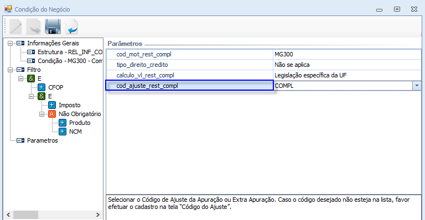Minimize the Condição do Negócio window
Viewport: 425px width, 220px height.
pyautogui.click(x=380, y=10)
